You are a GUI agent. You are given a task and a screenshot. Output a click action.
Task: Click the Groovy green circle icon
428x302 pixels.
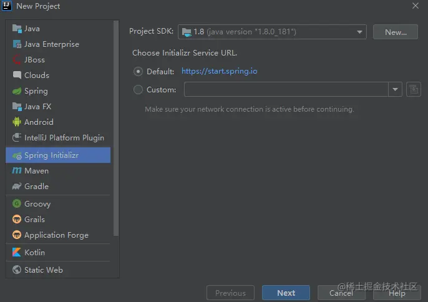click(x=17, y=203)
